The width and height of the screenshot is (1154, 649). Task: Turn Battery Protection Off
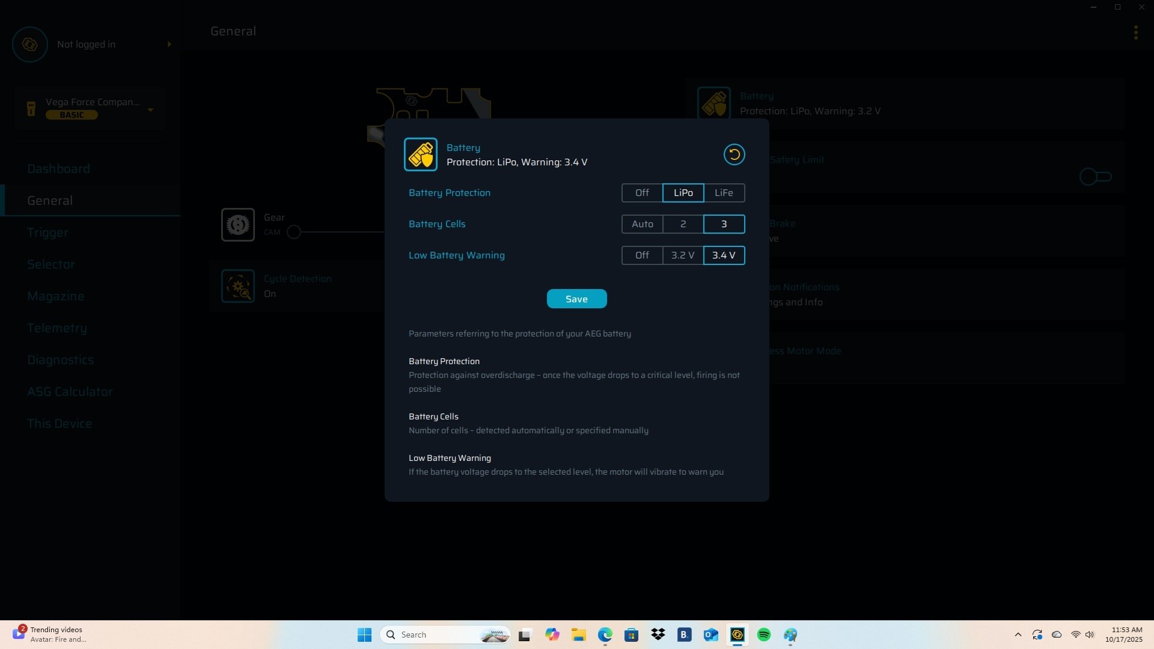coord(642,193)
